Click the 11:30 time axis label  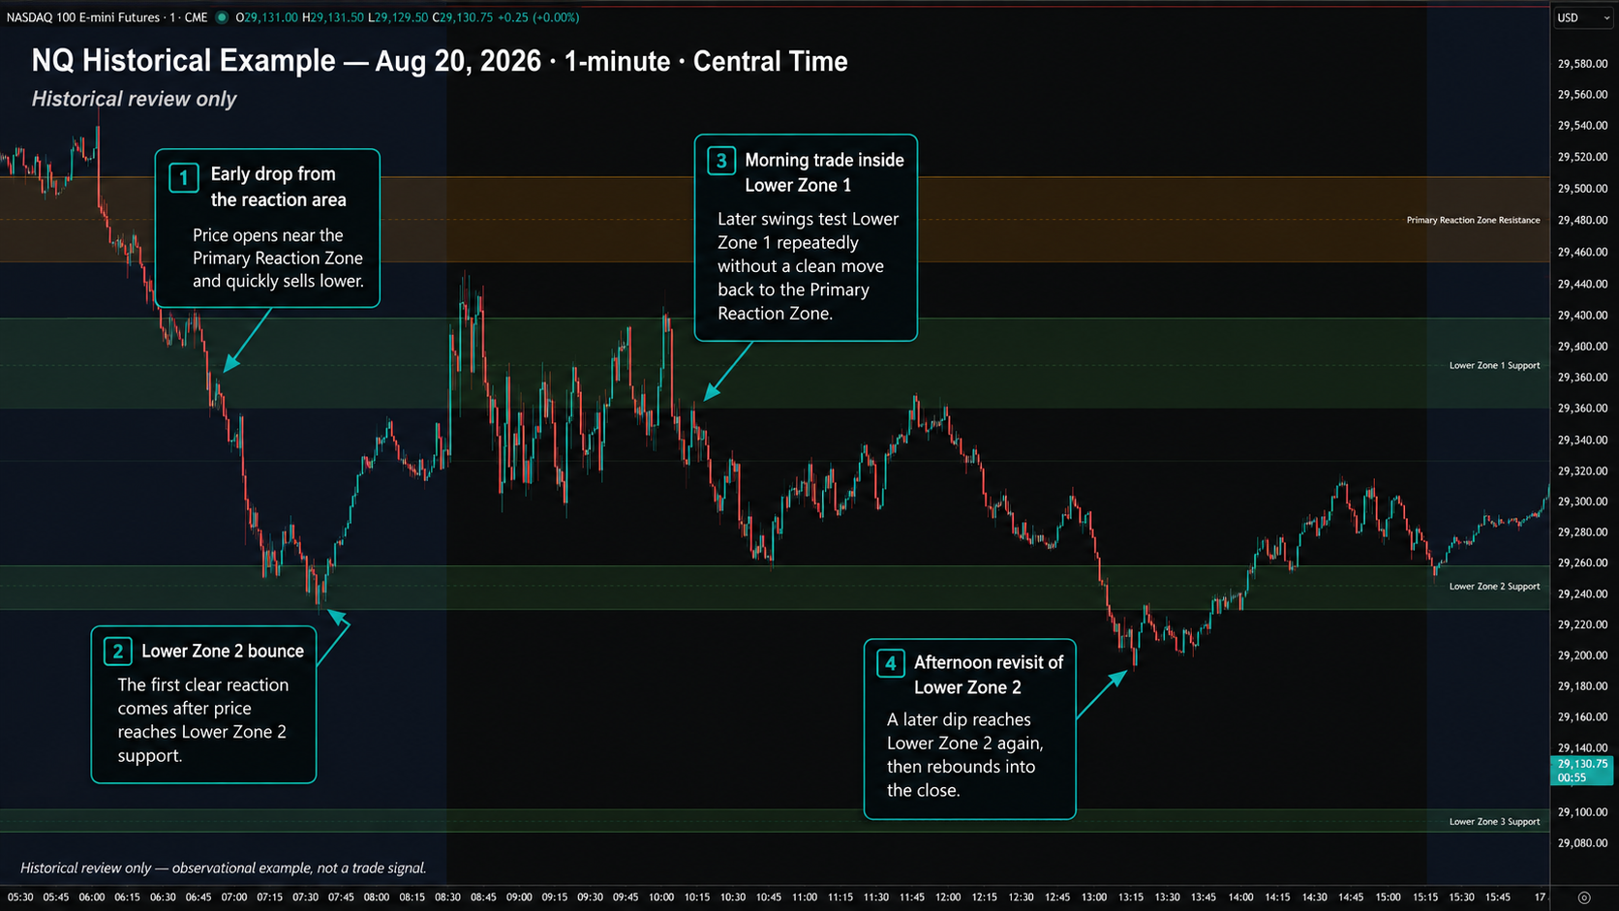[x=875, y=897]
